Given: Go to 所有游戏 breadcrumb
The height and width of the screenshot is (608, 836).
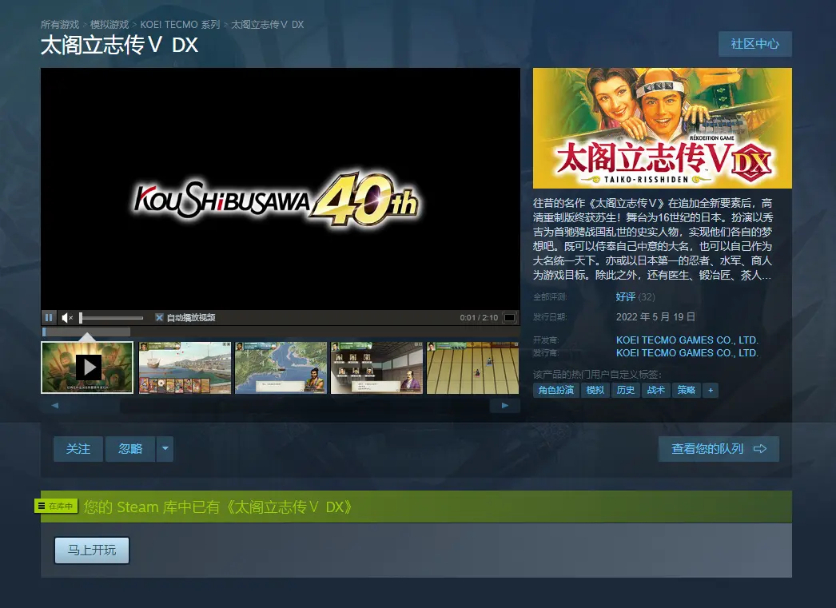Looking at the screenshot, I should click(60, 25).
